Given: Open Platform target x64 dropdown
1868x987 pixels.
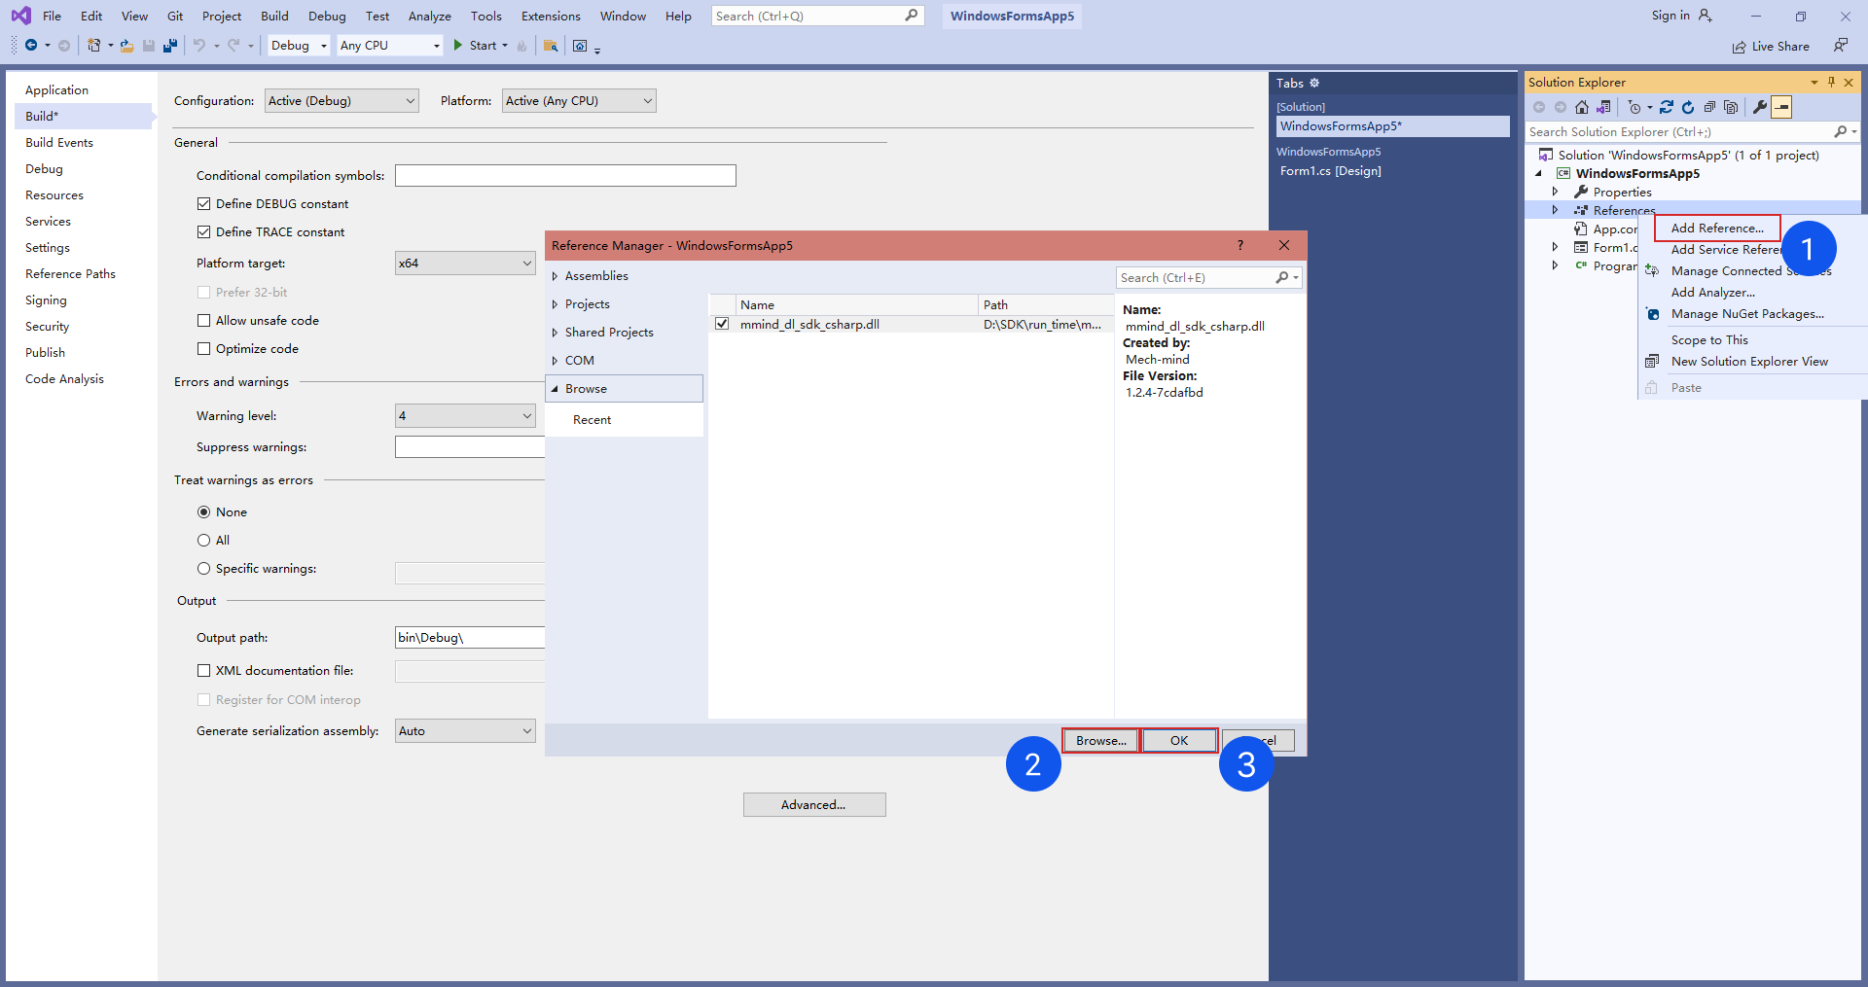Looking at the screenshot, I should [465, 264].
